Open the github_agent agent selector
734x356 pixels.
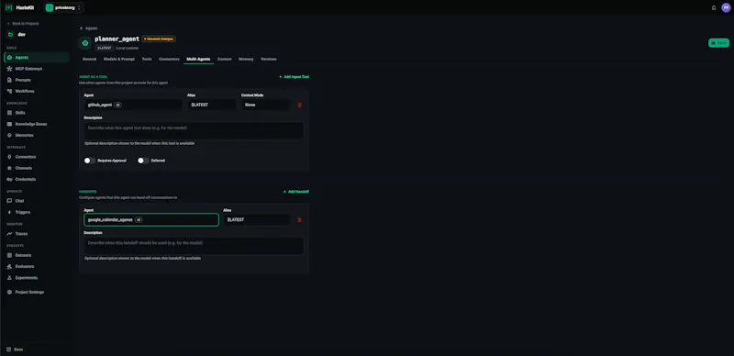pyautogui.click(x=133, y=105)
